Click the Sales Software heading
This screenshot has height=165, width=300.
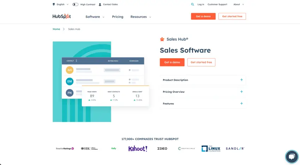point(185,50)
